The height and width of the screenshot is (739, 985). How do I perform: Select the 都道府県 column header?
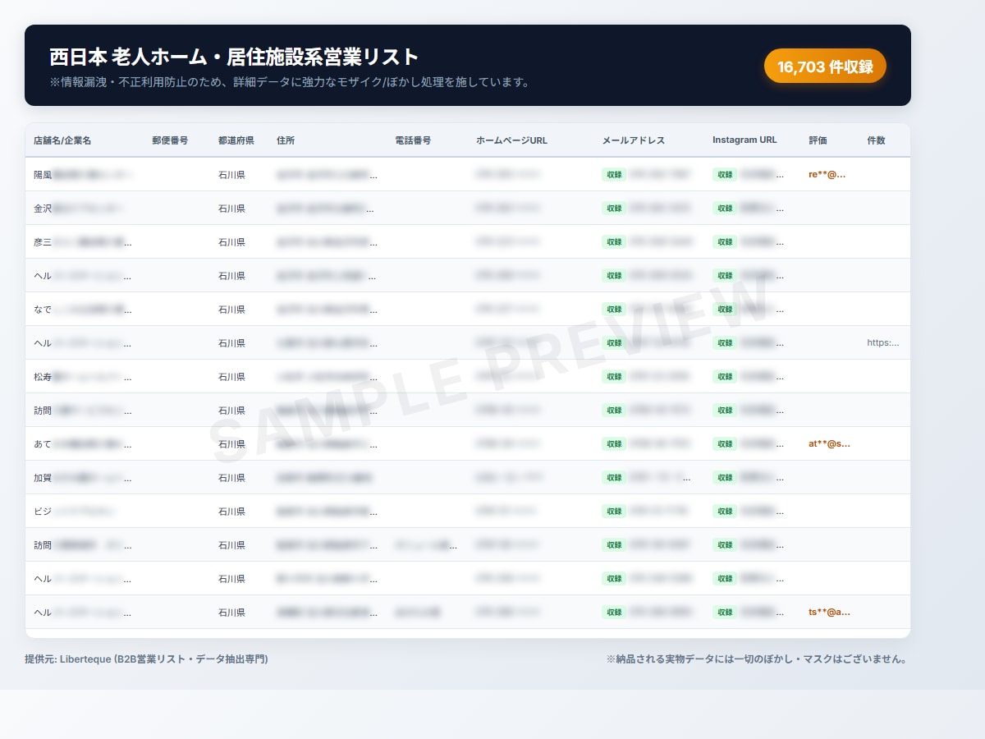click(x=236, y=140)
